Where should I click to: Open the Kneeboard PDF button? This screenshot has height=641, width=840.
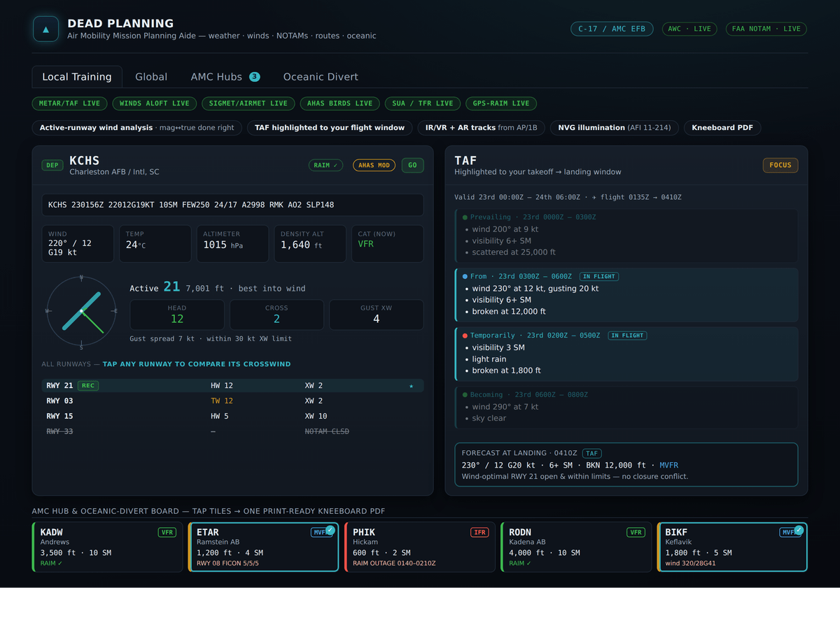(722, 128)
